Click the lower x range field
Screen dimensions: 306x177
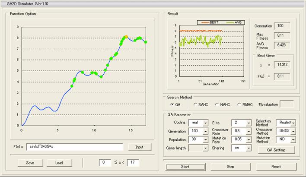[105, 163]
